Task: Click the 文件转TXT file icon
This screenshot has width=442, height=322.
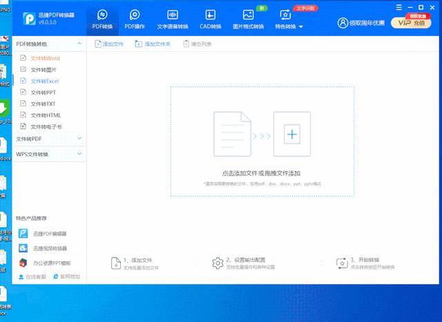Action: [23, 104]
